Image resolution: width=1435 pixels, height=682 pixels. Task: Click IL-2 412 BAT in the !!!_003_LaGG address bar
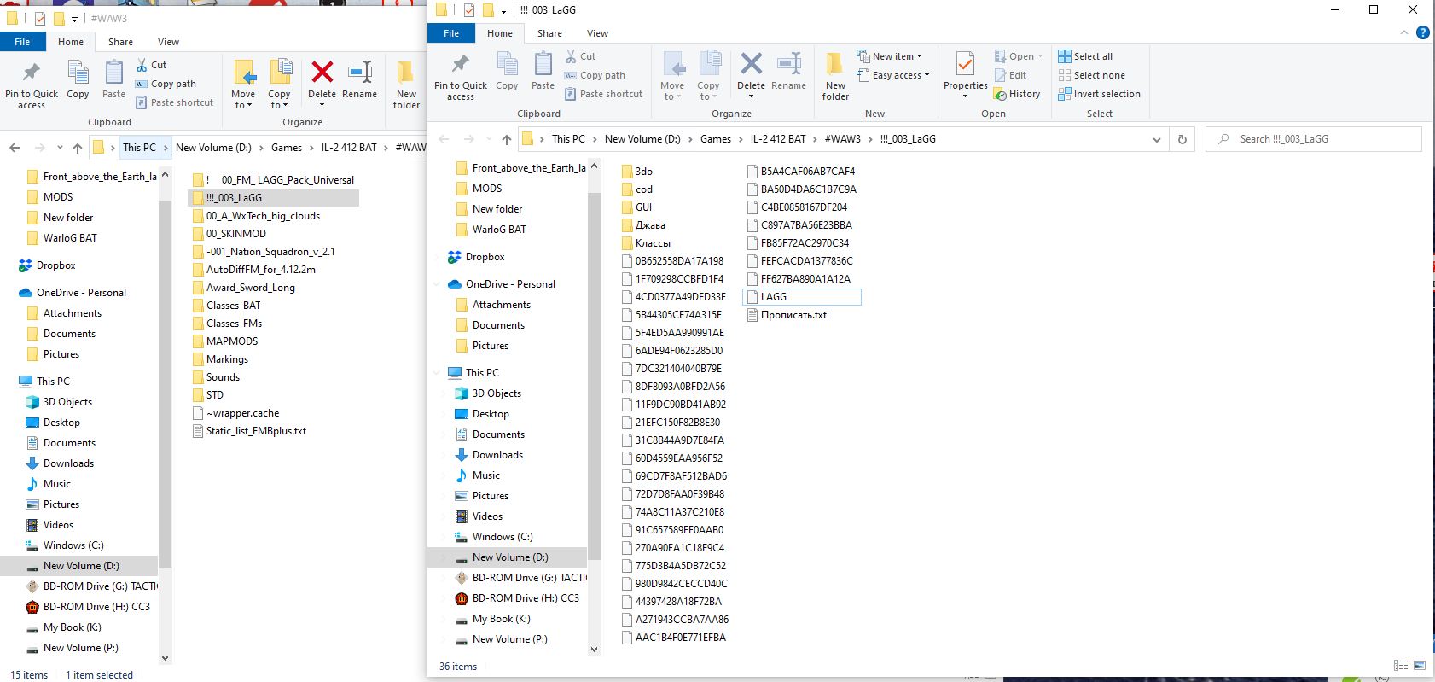(x=778, y=139)
